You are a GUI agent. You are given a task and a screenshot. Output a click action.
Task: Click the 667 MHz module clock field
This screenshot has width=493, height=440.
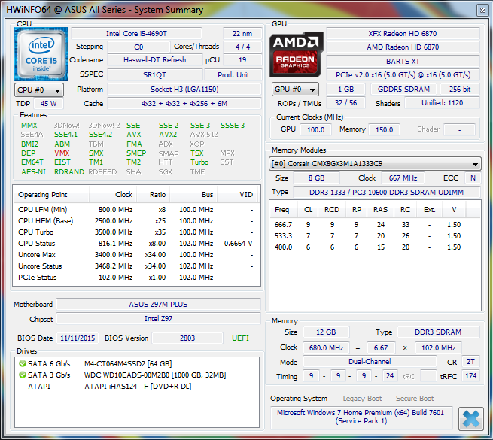(x=403, y=178)
